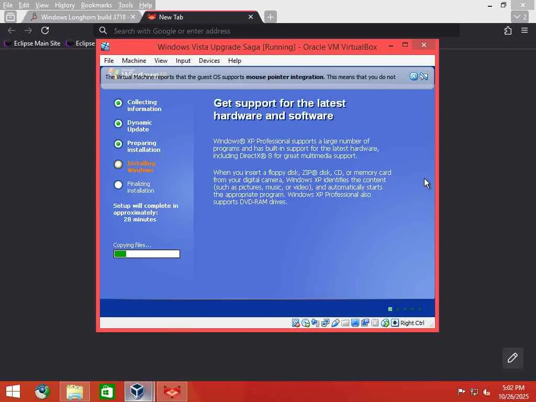
Task: Click the Copying files progress bar
Action: click(x=147, y=254)
